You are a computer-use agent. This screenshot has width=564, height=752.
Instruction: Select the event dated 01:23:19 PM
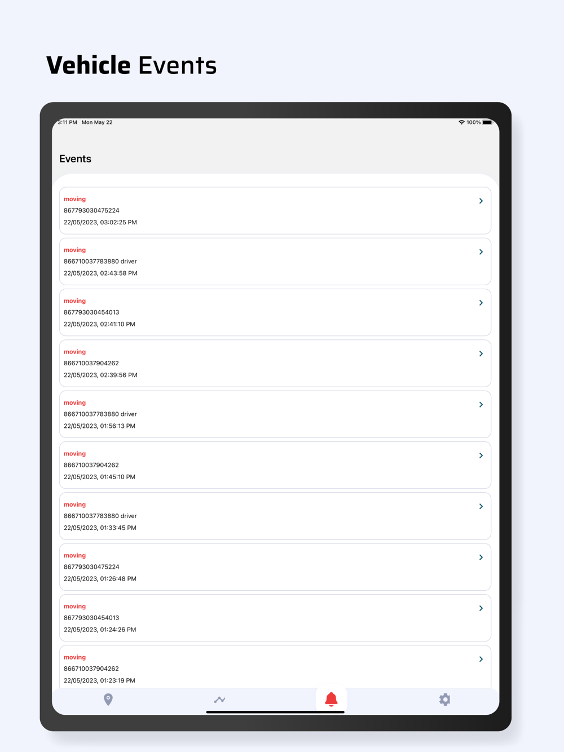(x=275, y=667)
